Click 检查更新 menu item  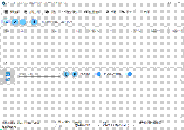tap(92, 12)
